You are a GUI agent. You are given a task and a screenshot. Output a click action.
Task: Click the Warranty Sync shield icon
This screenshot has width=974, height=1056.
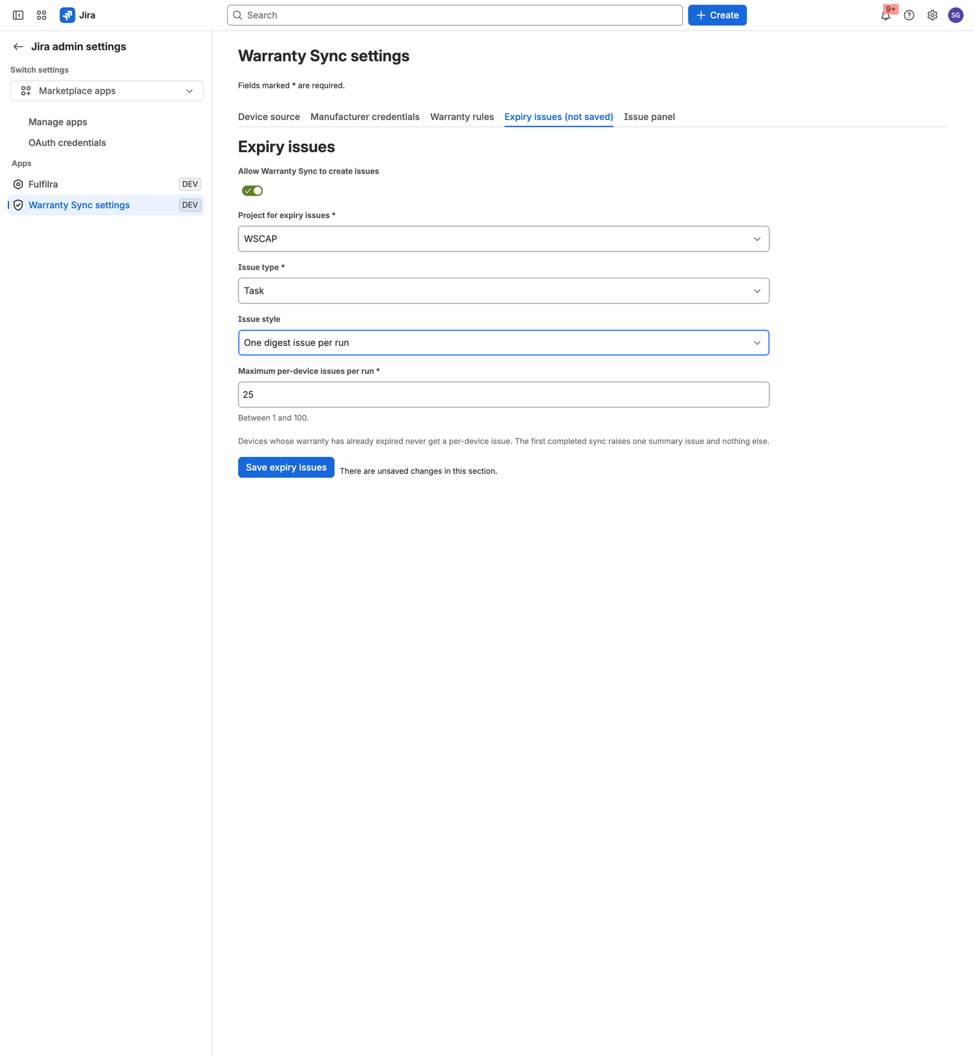(18, 205)
